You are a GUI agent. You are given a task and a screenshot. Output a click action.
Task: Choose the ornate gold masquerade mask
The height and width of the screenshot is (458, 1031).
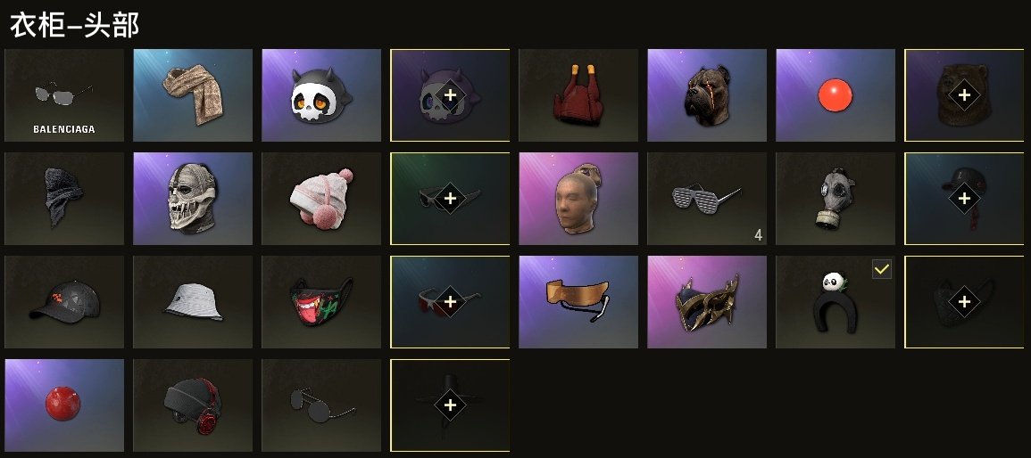(708, 302)
